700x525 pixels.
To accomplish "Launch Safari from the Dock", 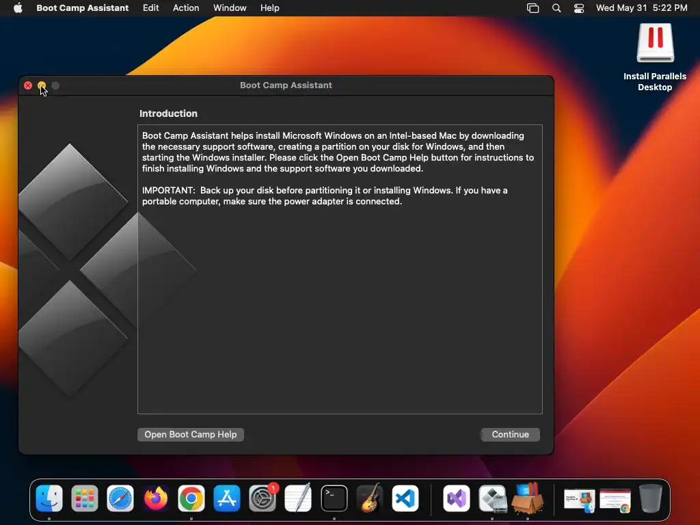I will 120,498.
